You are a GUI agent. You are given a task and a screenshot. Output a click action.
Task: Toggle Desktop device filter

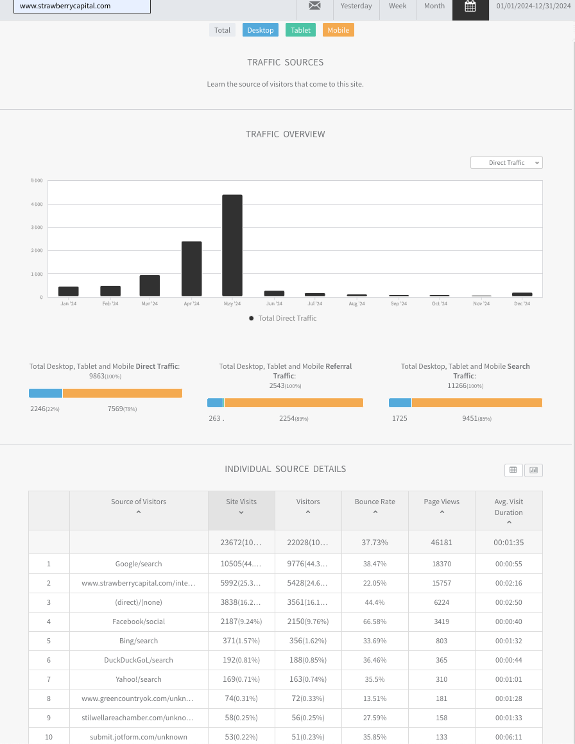(260, 30)
